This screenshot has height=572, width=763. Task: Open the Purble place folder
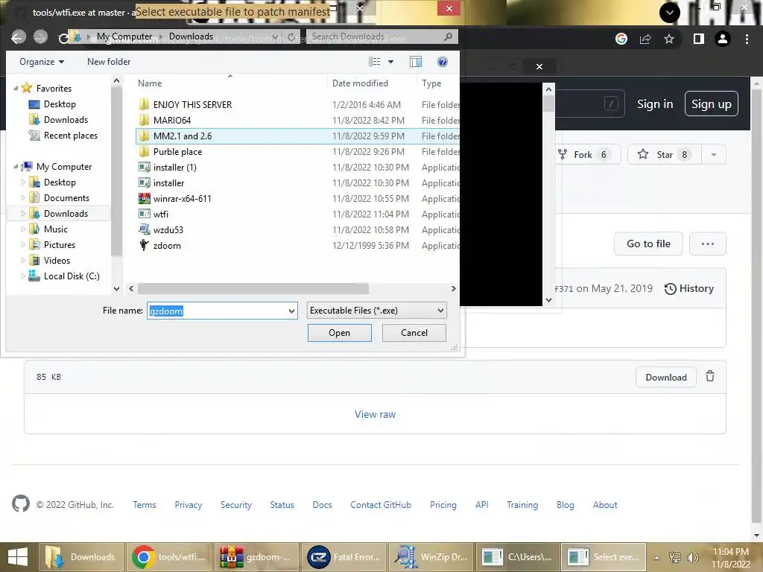tap(177, 152)
